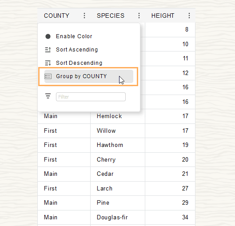
Task: Click the SPECIES column header
Action: pyautogui.click(x=111, y=16)
